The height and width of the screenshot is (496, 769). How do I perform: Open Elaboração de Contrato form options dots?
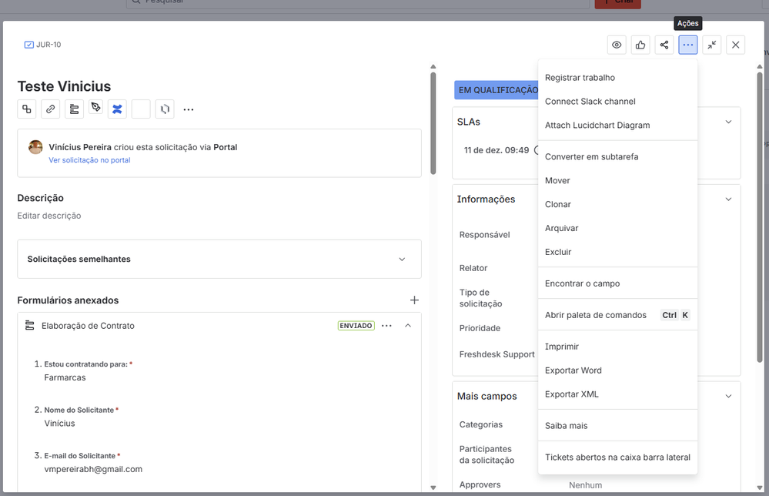[x=386, y=326]
